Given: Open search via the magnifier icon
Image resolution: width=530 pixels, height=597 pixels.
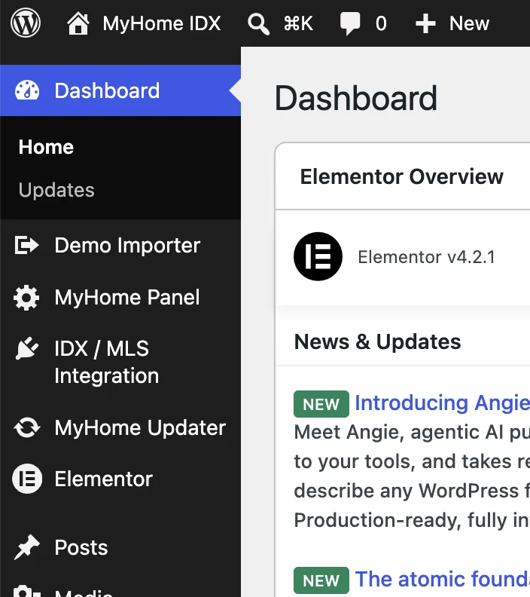Looking at the screenshot, I should pos(258,23).
